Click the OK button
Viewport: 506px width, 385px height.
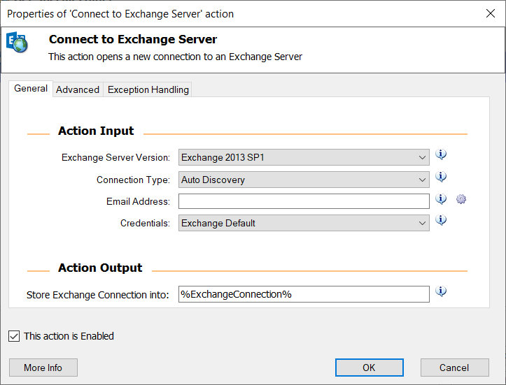(369, 368)
